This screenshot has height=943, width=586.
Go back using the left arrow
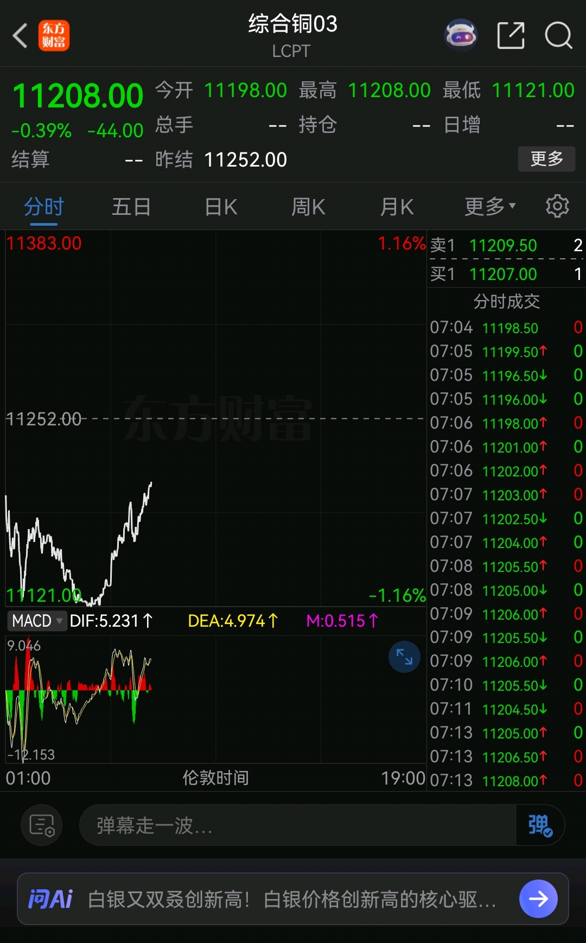click(x=20, y=36)
